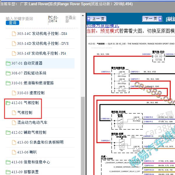
Task: Expand the 310-01 燃油箱和燃油管路 folder
Action: click(32, 83)
